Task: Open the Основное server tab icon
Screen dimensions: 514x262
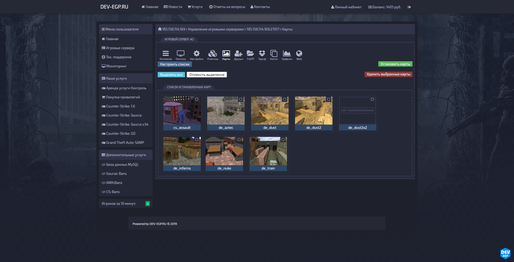Action: point(166,53)
